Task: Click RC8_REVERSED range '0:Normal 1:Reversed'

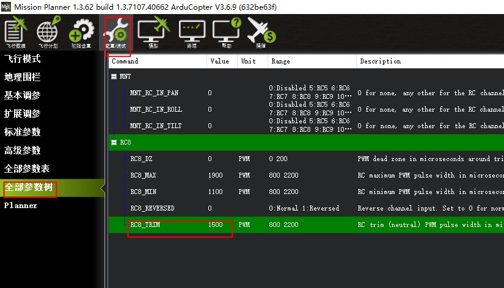Action: (x=304, y=208)
